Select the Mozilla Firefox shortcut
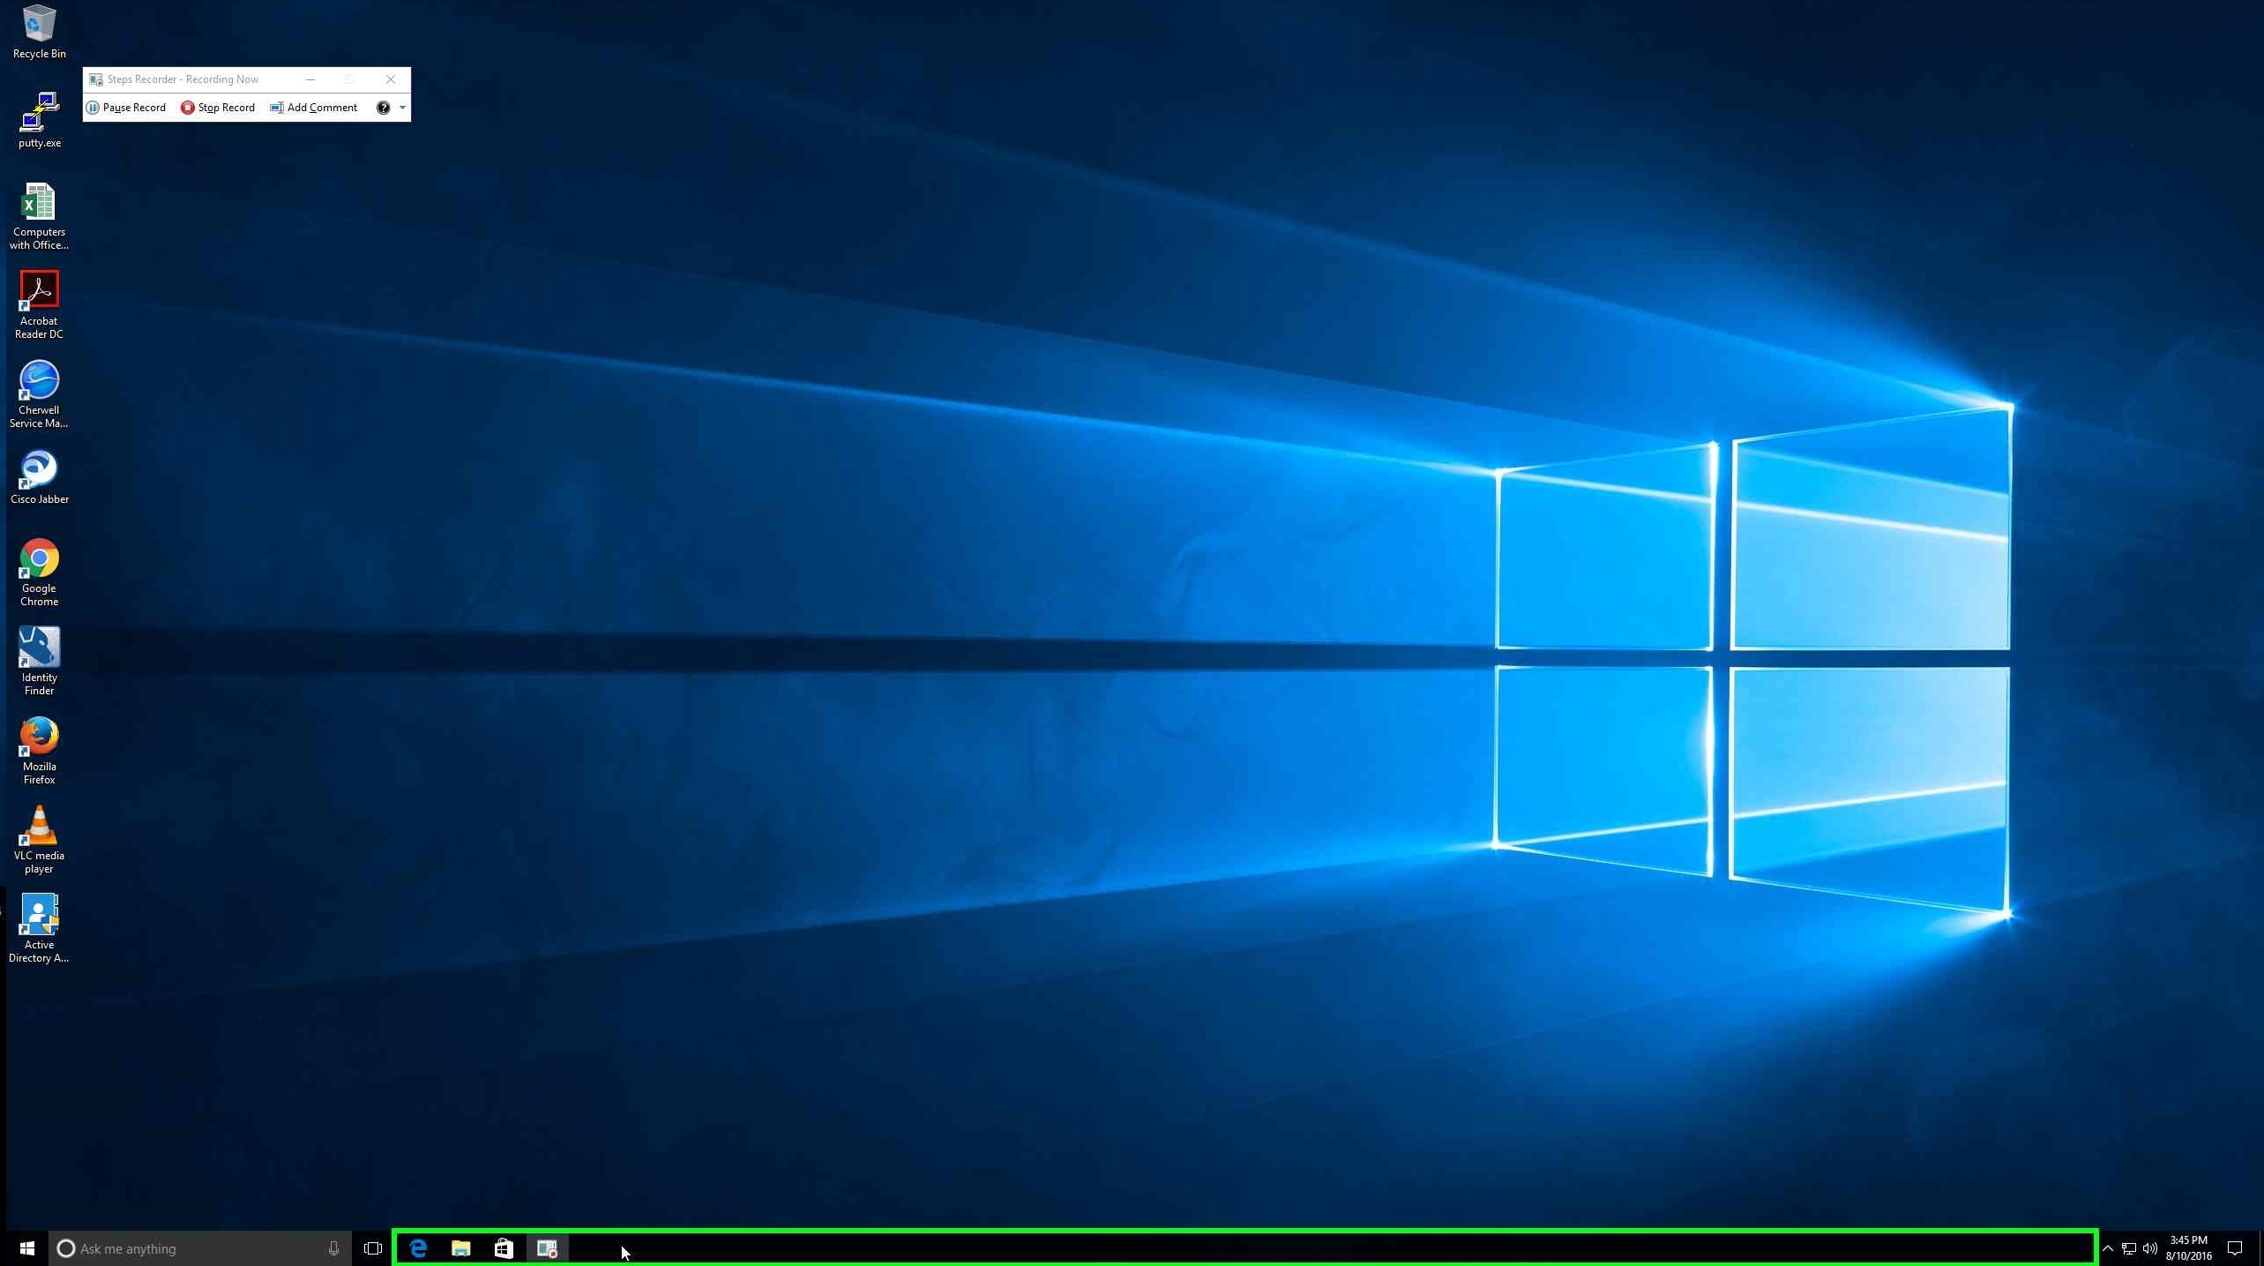Image resolution: width=2264 pixels, height=1266 pixels. [x=39, y=751]
